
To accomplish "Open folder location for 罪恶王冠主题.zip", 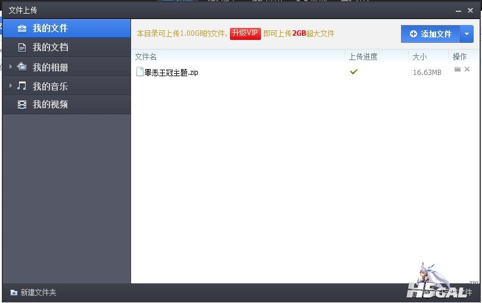I will click(458, 70).
